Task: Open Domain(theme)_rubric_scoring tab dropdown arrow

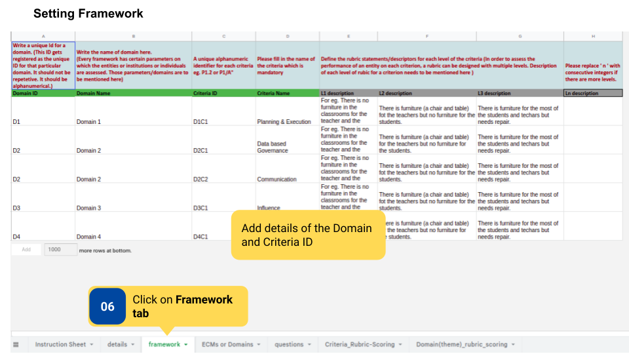Action: [513, 344]
